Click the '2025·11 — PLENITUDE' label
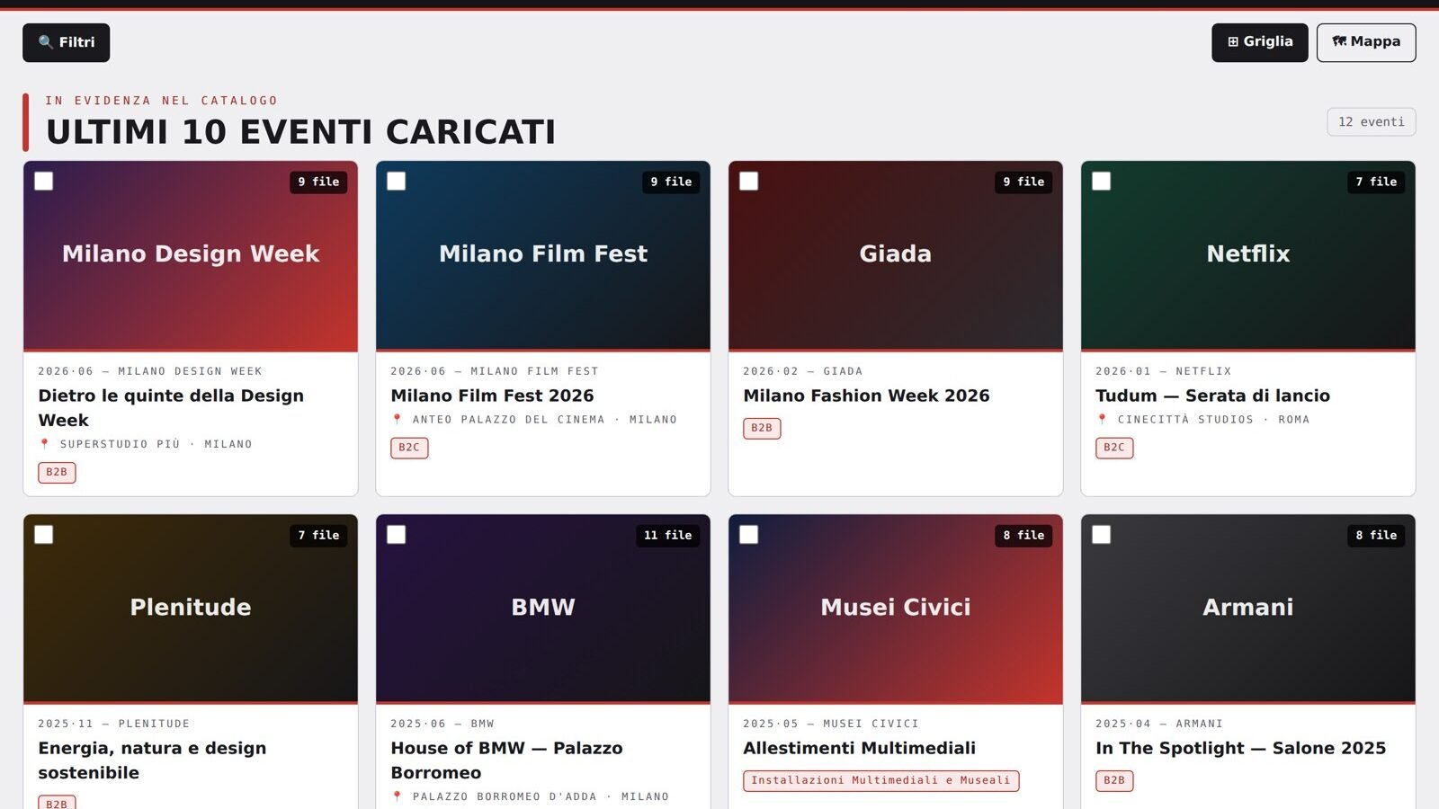Screen dimensions: 1439x809 pyautogui.click(x=114, y=724)
